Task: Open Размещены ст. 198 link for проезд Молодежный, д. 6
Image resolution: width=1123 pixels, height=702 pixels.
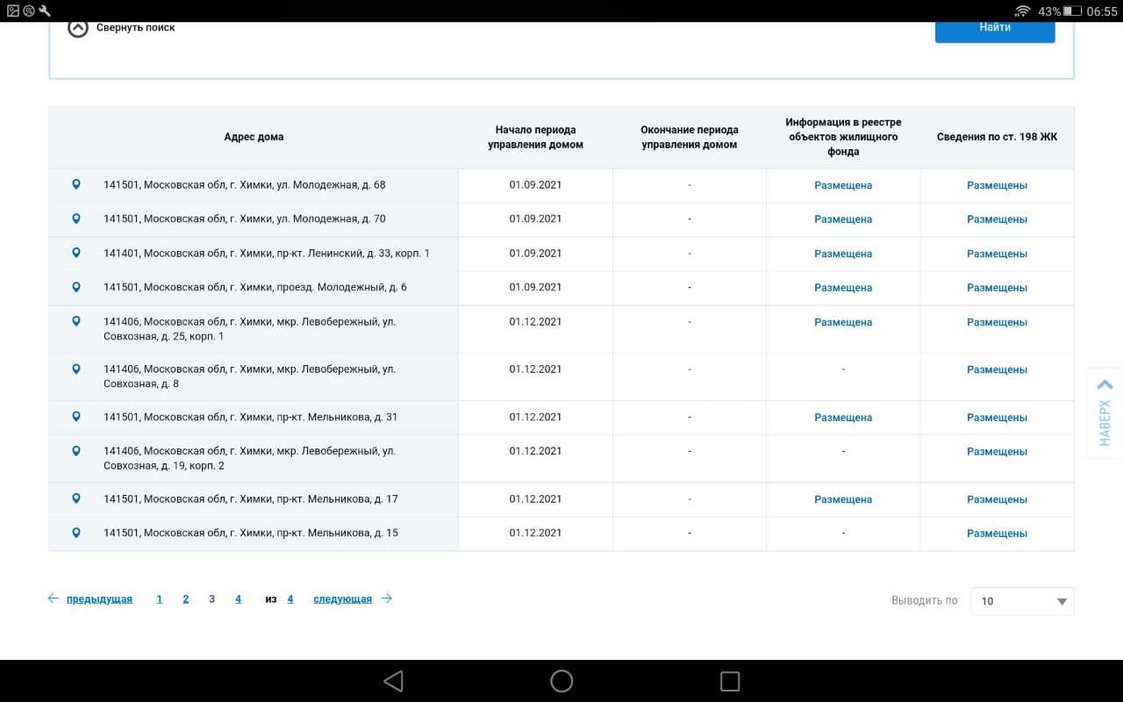Action: pos(997,288)
